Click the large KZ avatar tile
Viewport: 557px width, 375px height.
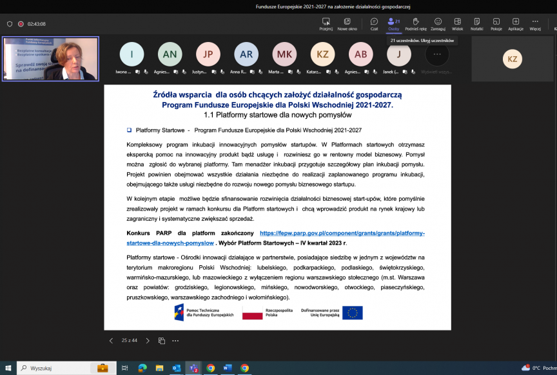point(513,59)
